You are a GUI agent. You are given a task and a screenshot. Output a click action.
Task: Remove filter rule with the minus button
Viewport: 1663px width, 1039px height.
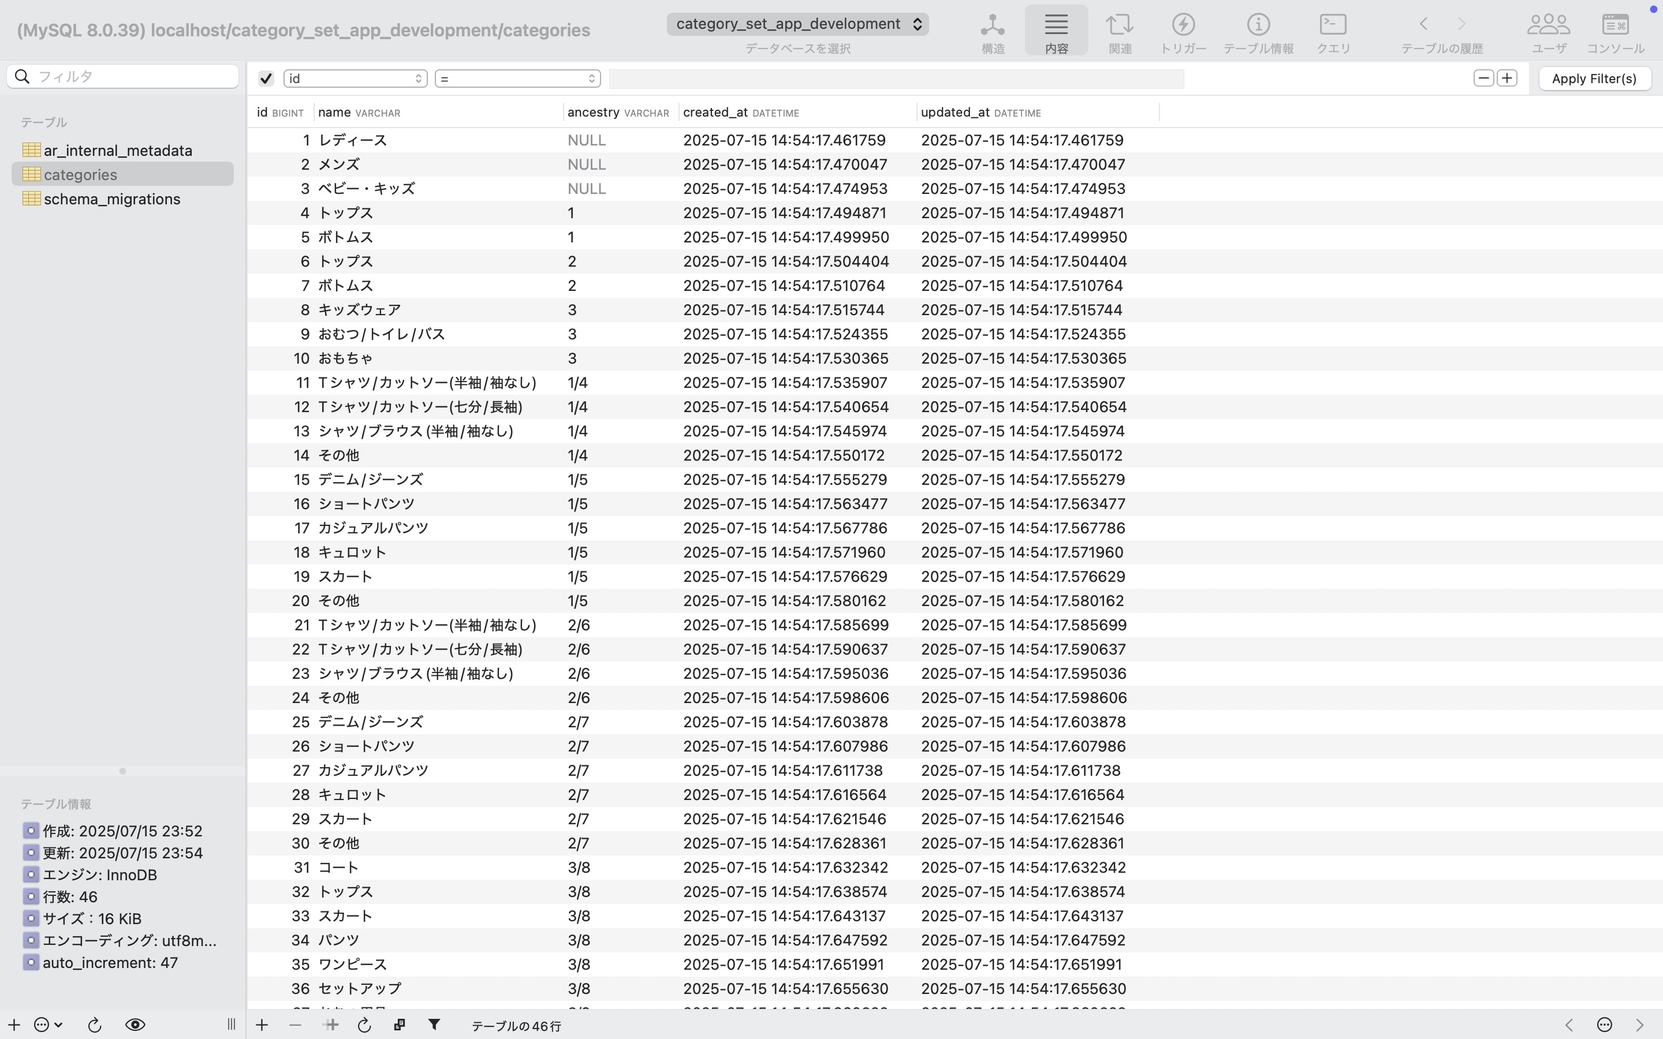[1483, 79]
